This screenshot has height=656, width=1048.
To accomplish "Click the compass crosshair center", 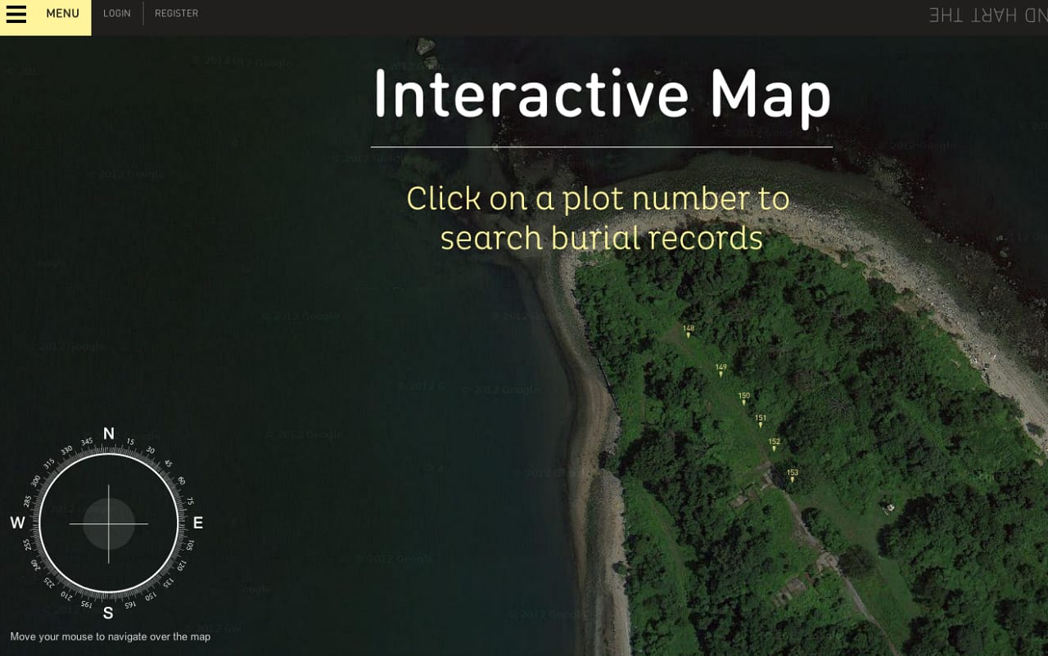I will click(108, 524).
